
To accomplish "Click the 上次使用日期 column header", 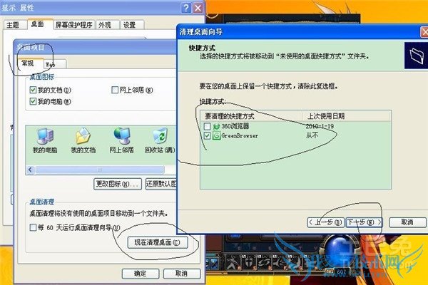I will point(347,116).
